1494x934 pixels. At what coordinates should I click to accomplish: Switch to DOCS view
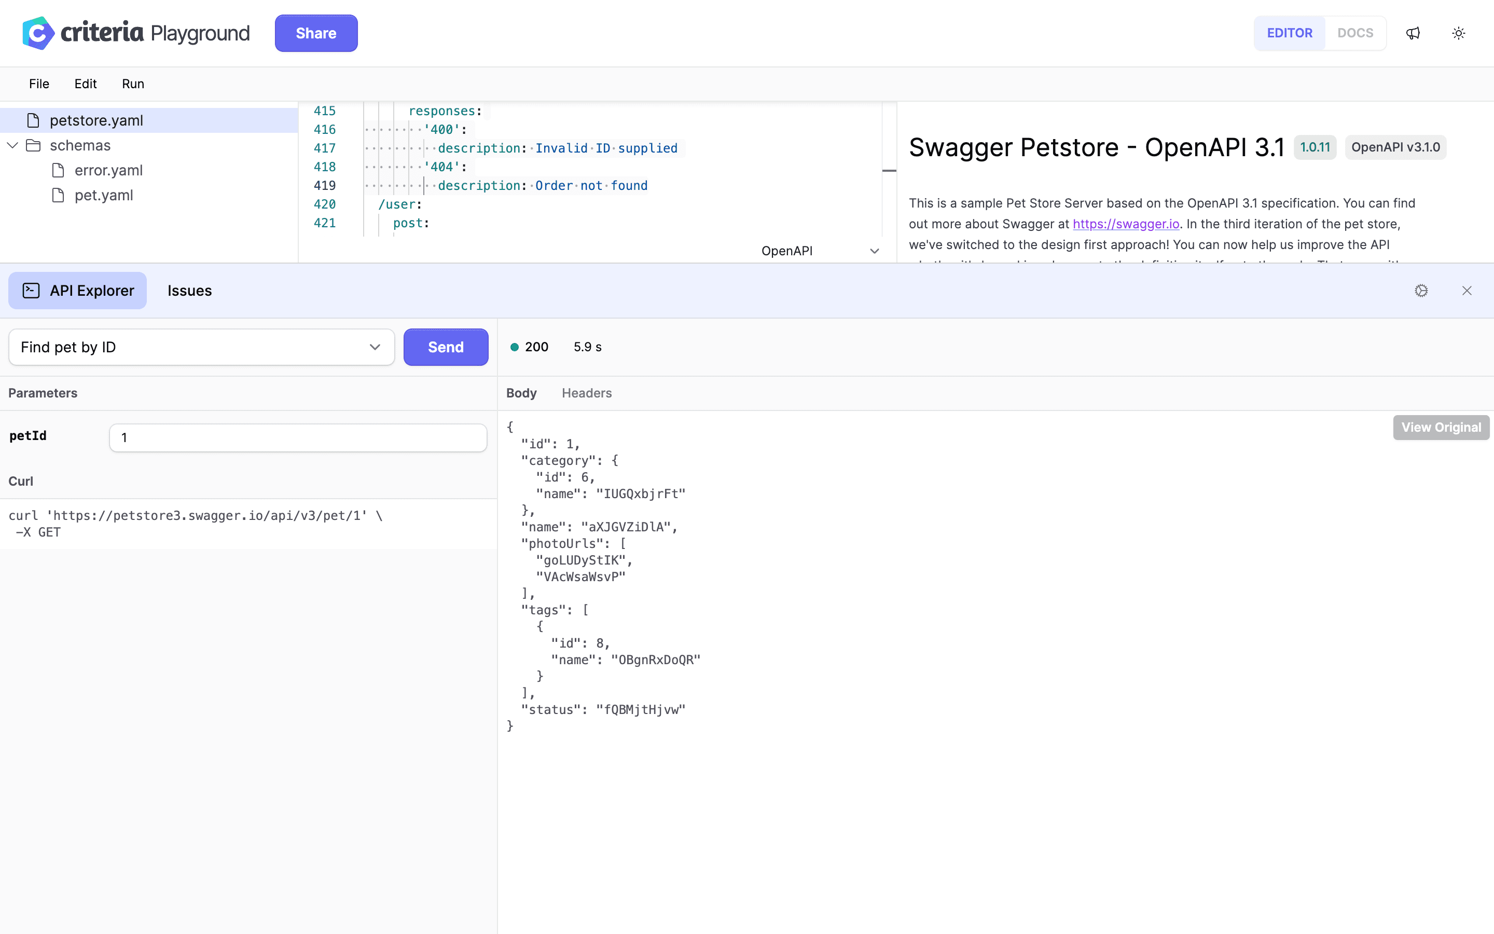[x=1354, y=32]
